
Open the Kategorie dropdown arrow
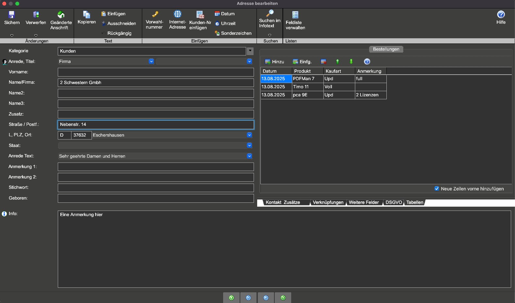(250, 51)
